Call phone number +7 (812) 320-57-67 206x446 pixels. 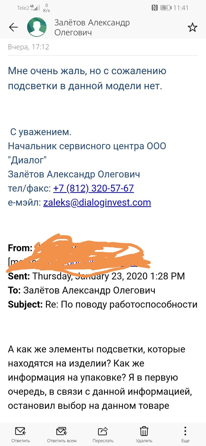94,188
